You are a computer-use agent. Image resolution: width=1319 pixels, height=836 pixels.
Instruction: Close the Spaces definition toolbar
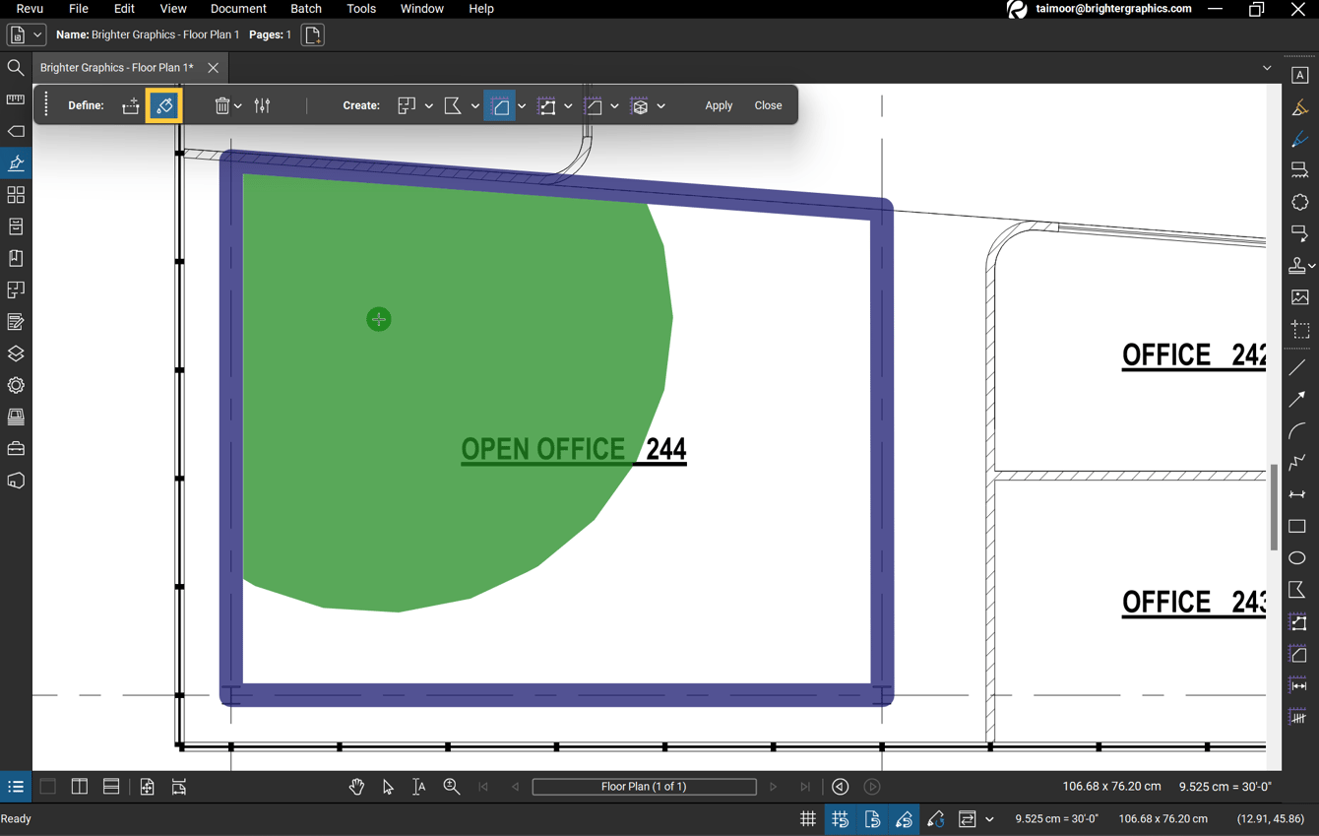pos(768,105)
